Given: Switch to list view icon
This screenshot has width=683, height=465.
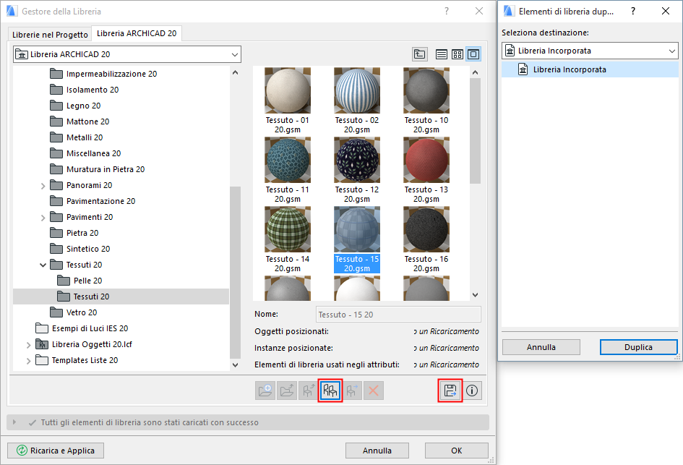Looking at the screenshot, I should pyautogui.click(x=442, y=54).
